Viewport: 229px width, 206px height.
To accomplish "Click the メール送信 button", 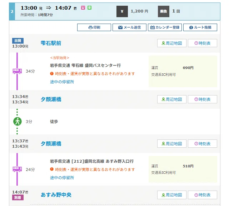I will pos(129,27).
